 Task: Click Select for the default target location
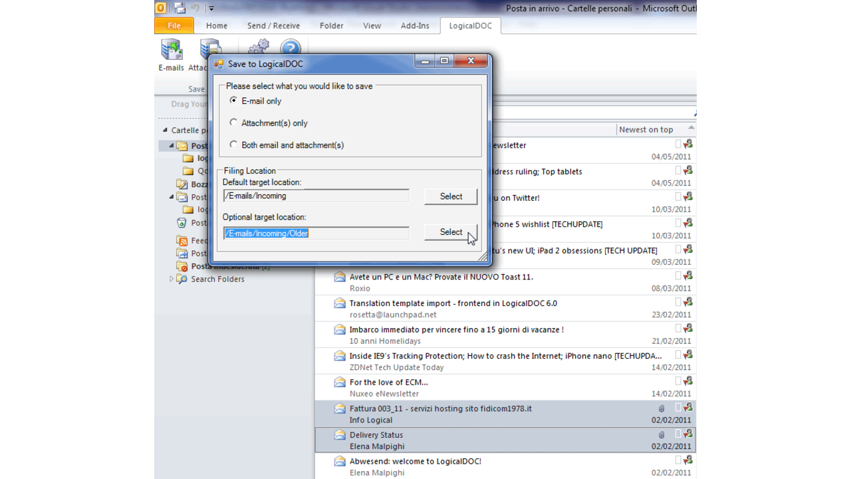click(x=451, y=196)
